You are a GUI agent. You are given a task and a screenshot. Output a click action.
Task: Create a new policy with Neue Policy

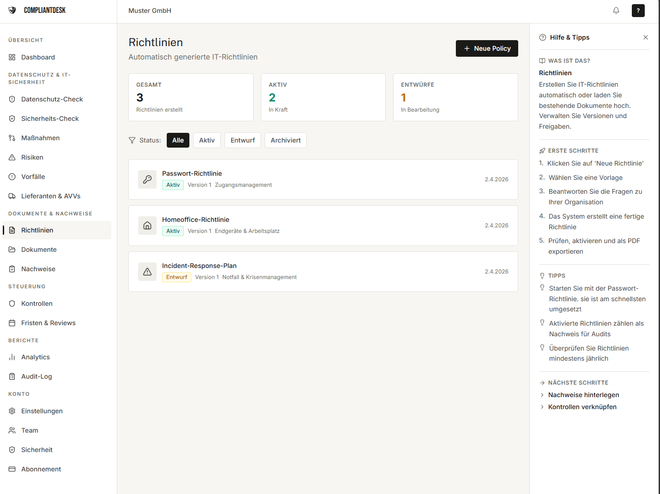487,48
